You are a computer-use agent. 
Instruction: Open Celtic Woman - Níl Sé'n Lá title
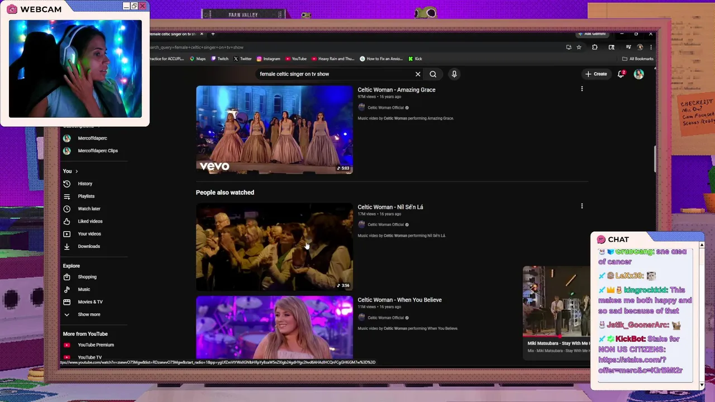390,207
